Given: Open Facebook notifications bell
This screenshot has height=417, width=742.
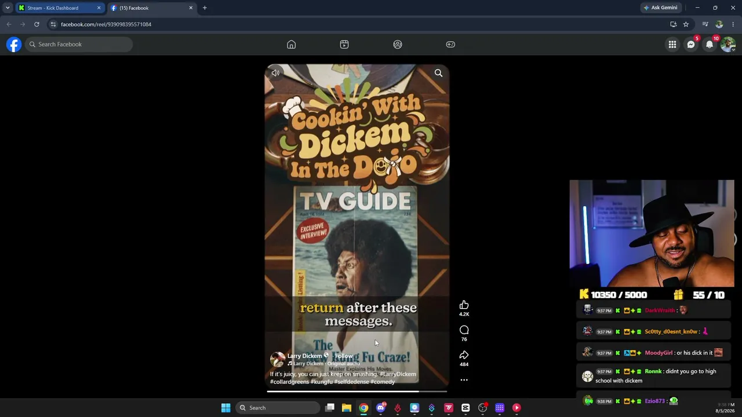Looking at the screenshot, I should [710, 44].
